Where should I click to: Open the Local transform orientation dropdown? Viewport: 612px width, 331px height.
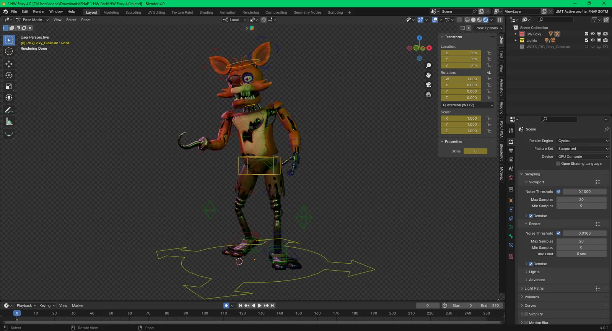[234, 20]
